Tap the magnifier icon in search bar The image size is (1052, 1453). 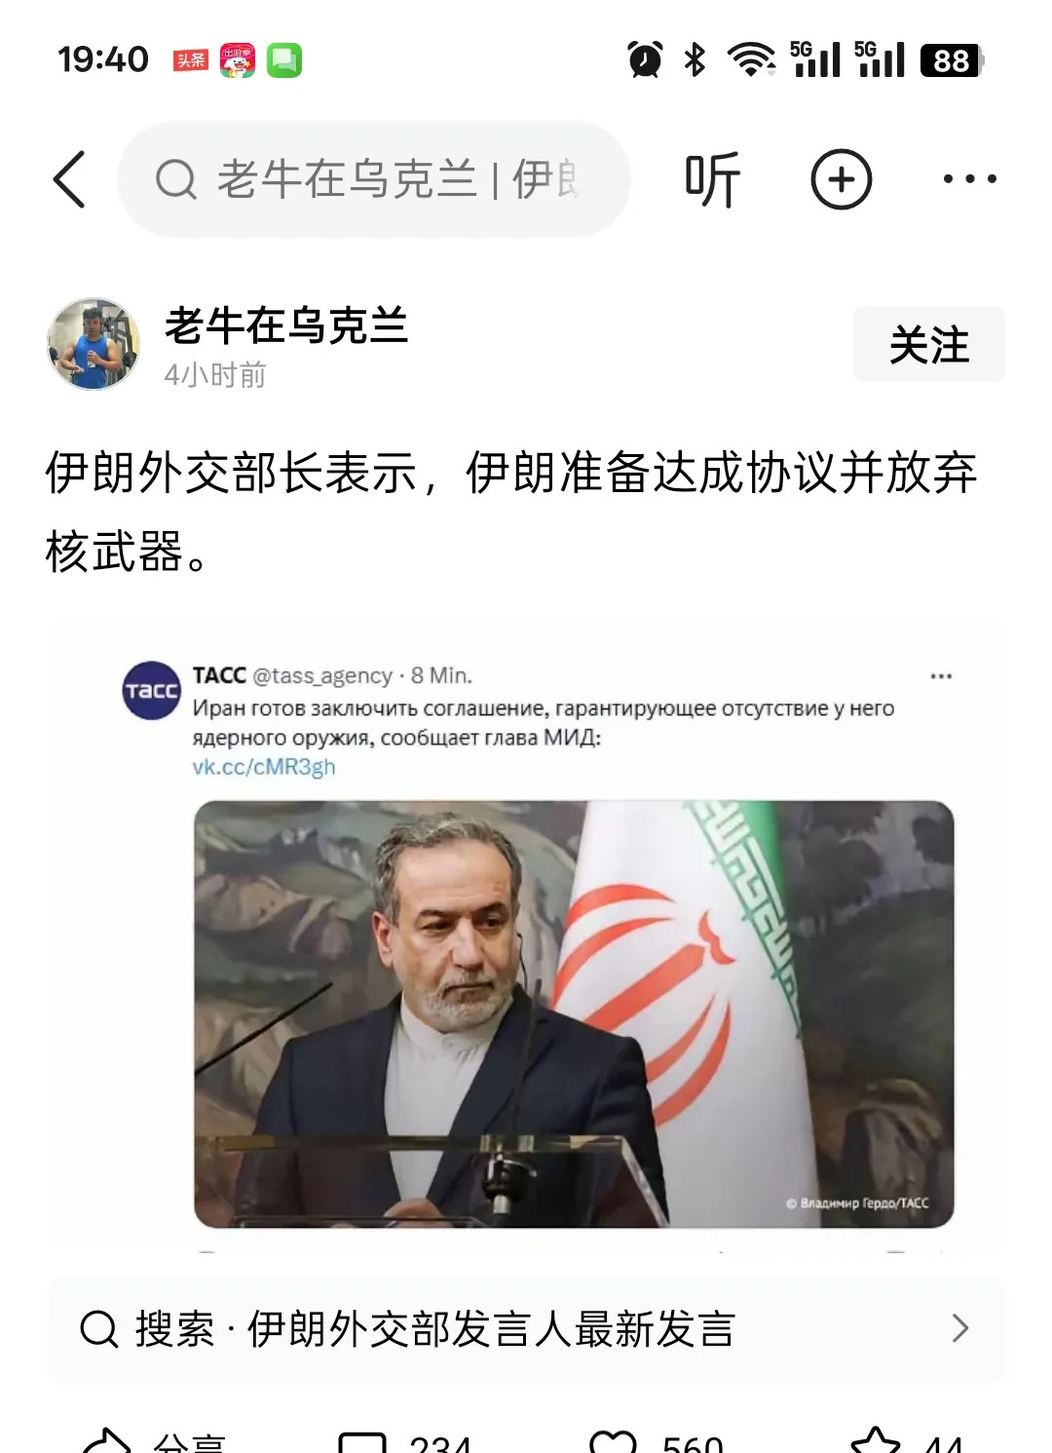click(x=176, y=179)
